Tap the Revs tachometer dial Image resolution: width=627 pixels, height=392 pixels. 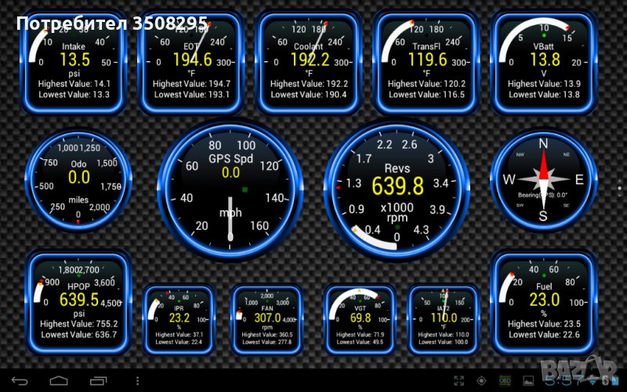point(397,187)
